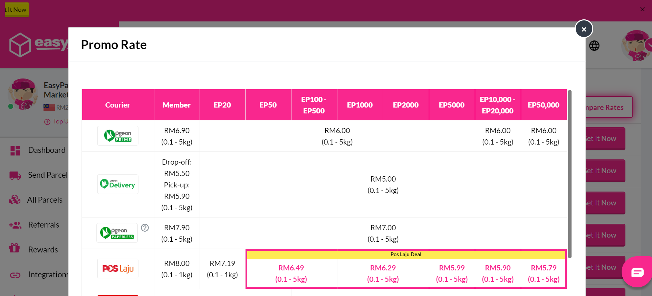Click the Promo Rate popup title

pyautogui.click(x=114, y=45)
